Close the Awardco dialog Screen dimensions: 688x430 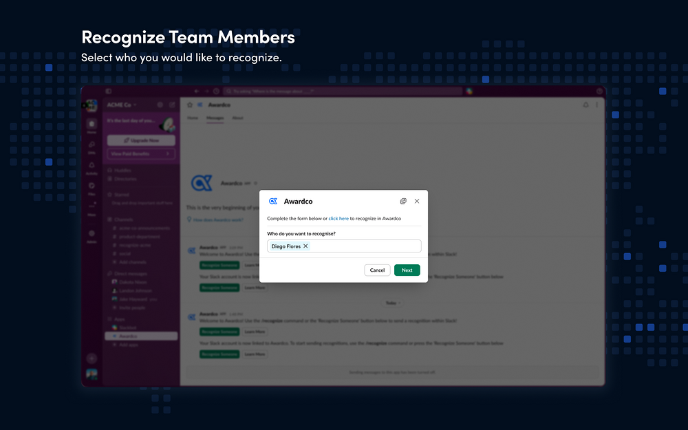click(417, 201)
